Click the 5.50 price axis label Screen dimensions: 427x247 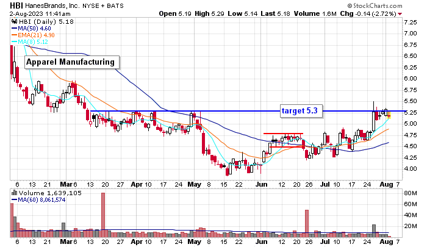point(411,101)
